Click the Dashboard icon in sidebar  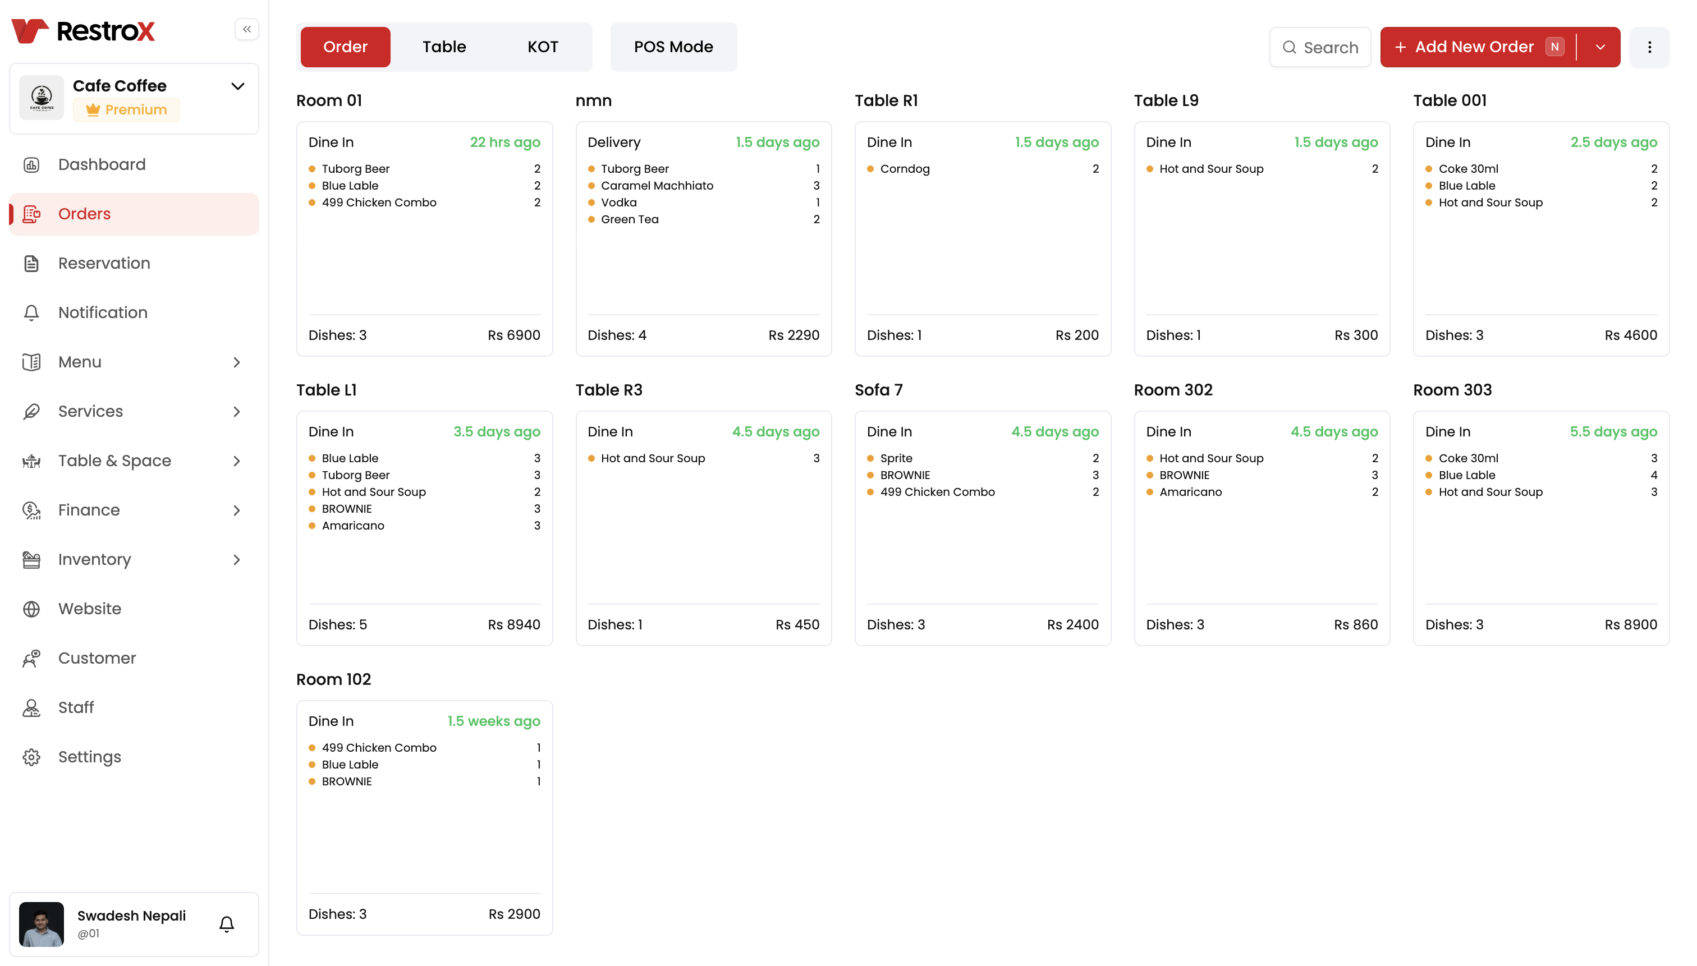[x=31, y=164]
